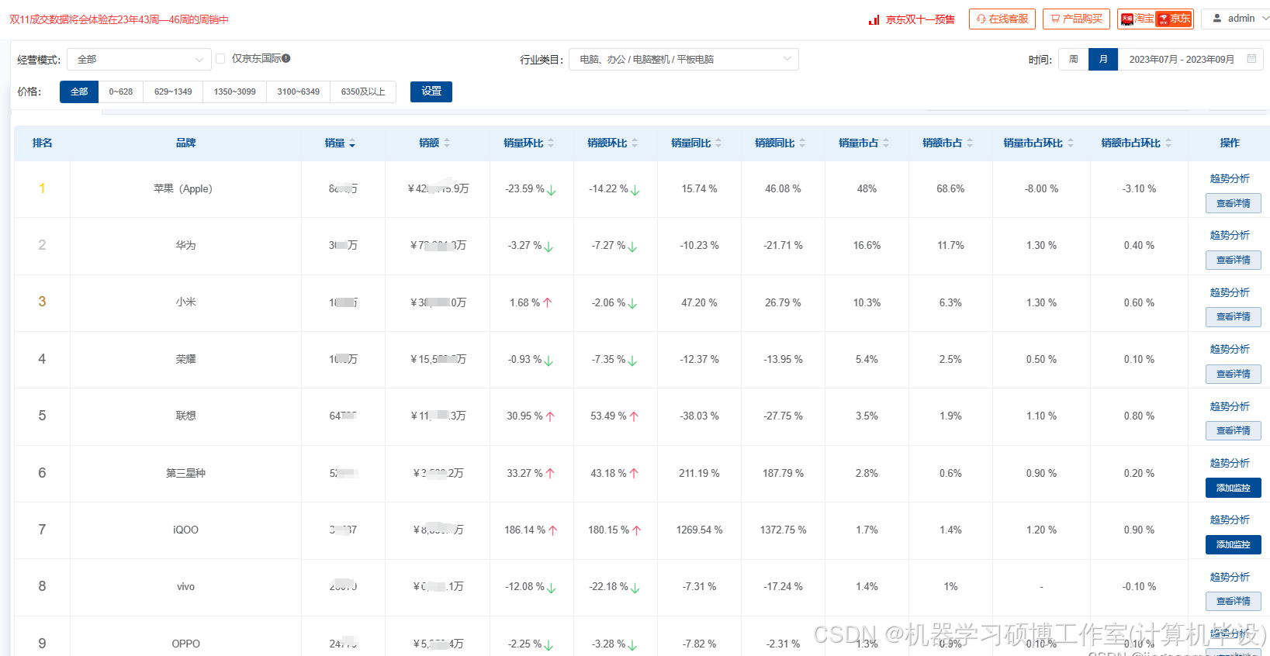Click brand name 苹果 (Apple)
This screenshot has width=1270, height=656.
(x=183, y=188)
